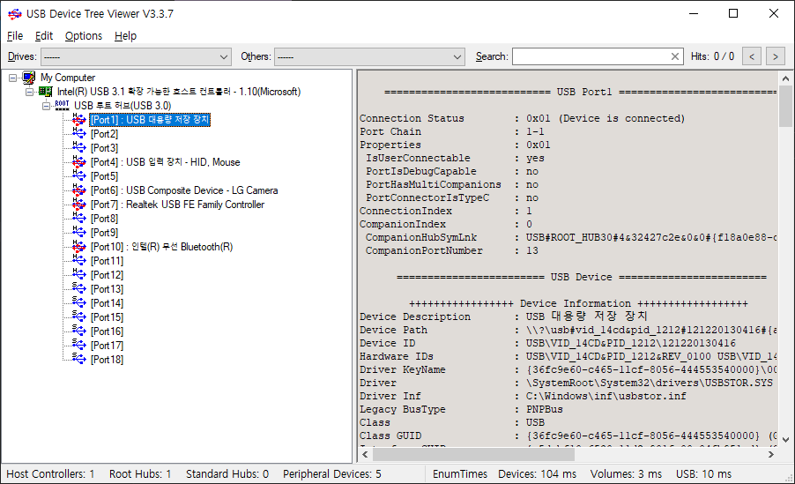Collapse the USB root hub (USB 3.0) node
This screenshot has width=795, height=484.
pos(46,106)
